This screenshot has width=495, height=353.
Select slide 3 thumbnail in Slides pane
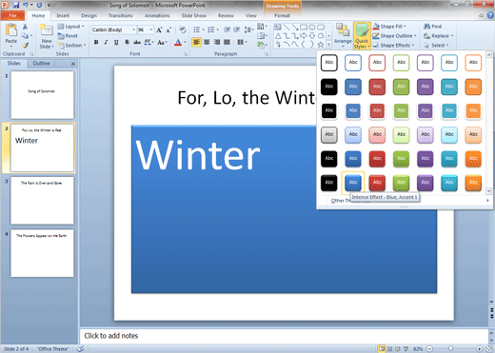click(x=42, y=201)
